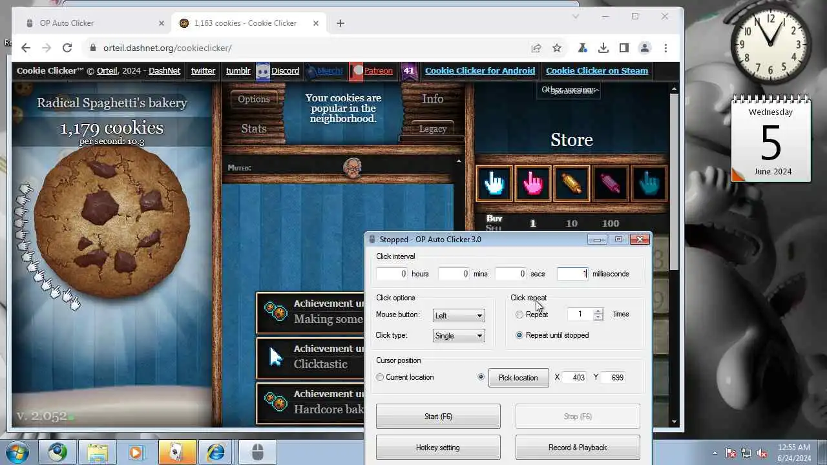Reload the Cookie Clicker page
This screenshot has width=827, height=465.
(x=67, y=48)
